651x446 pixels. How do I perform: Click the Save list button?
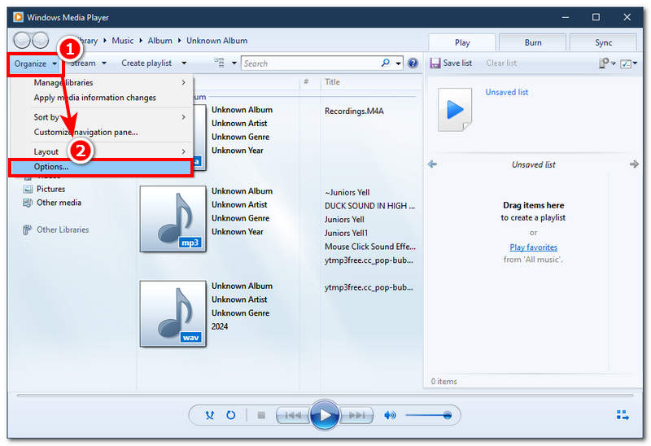(x=451, y=63)
